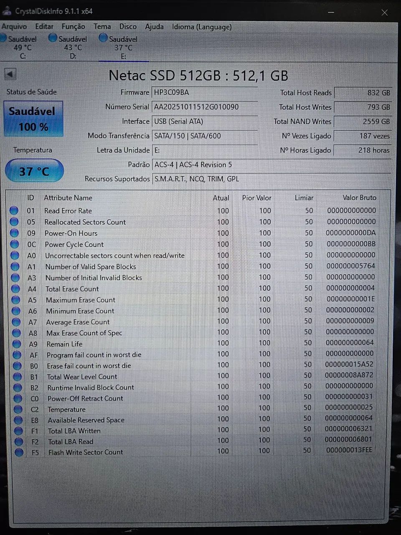Open the Idioma (Language) menu
401x535 pixels.
tap(202, 27)
